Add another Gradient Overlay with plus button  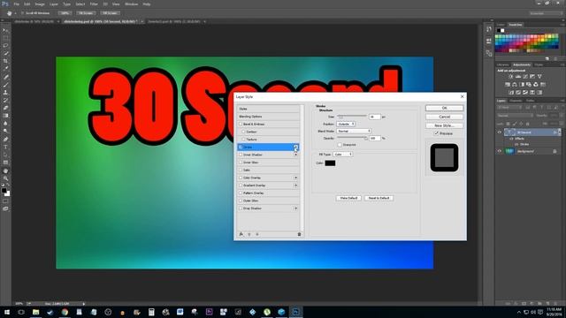tap(295, 185)
